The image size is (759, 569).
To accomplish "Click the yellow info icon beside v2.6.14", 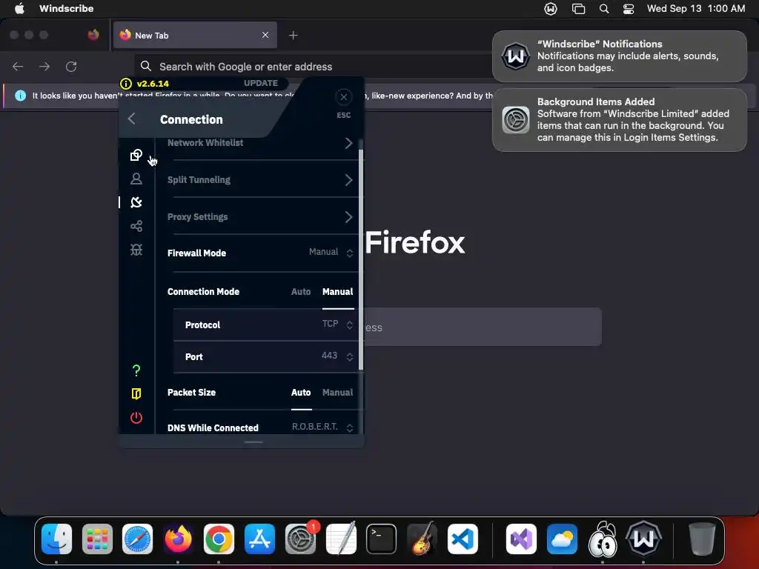I will click(126, 84).
